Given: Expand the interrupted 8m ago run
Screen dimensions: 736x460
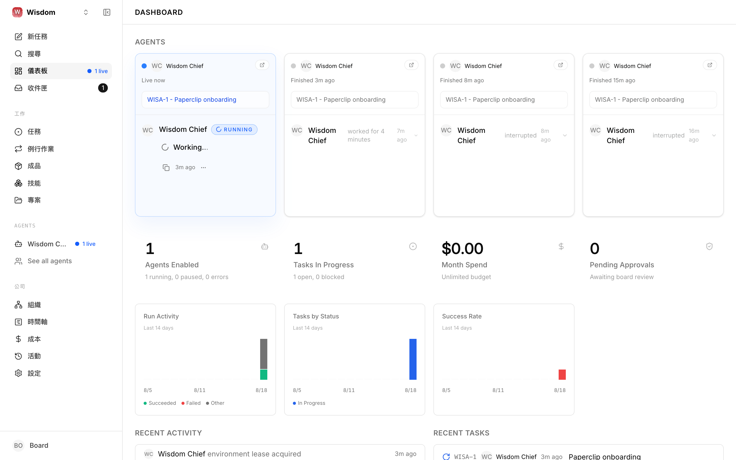Looking at the screenshot, I should (565, 135).
